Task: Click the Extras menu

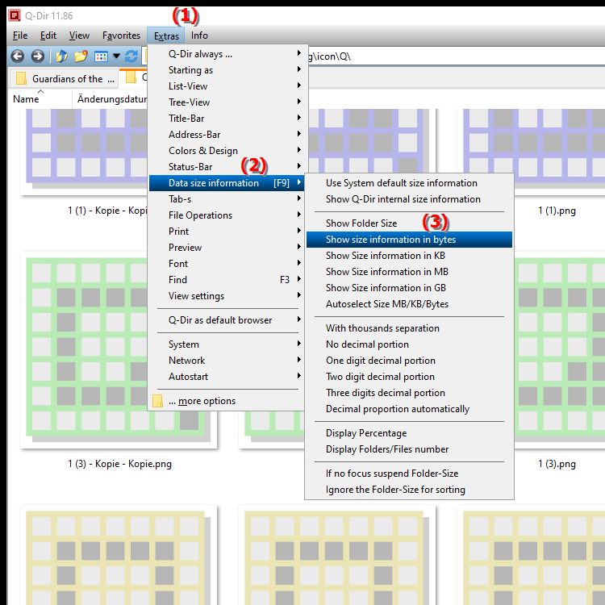Action: point(166,35)
